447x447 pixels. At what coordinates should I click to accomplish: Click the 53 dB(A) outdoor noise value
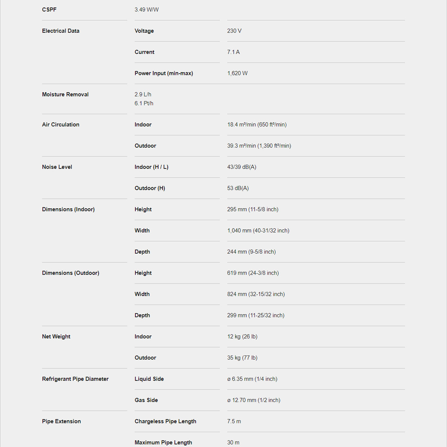pyautogui.click(x=238, y=188)
